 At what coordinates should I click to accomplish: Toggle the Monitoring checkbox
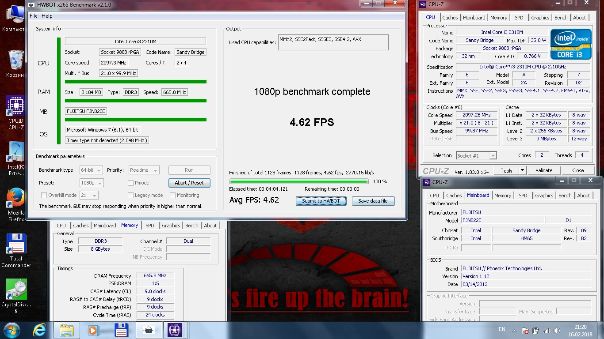click(173, 195)
